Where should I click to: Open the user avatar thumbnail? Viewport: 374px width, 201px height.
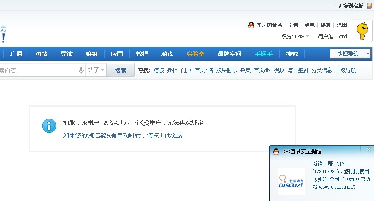361,31
